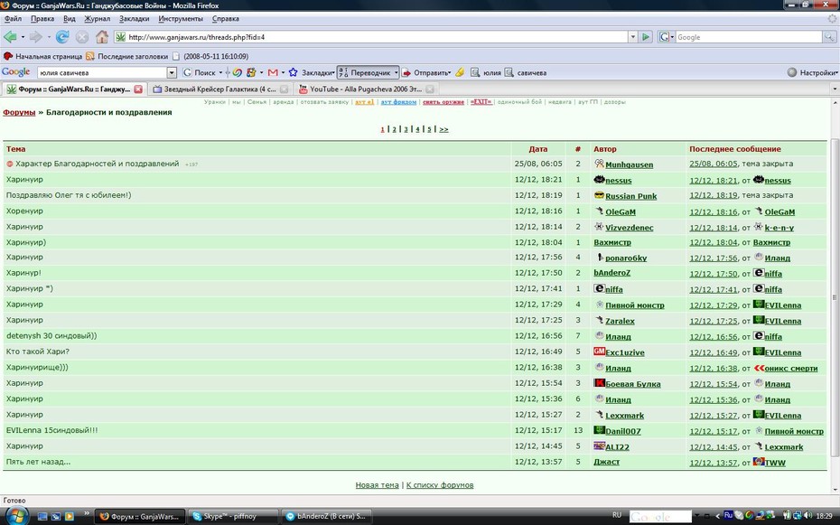
Task: Click the Форумы breadcrumb link
Action: tap(19, 112)
